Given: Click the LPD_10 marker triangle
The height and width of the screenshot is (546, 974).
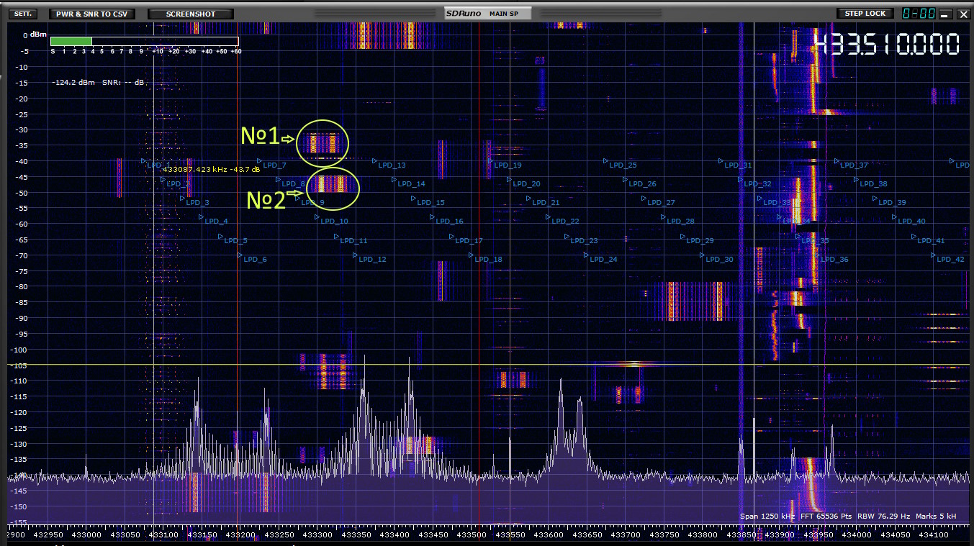Looking at the screenshot, I should pos(317,217).
